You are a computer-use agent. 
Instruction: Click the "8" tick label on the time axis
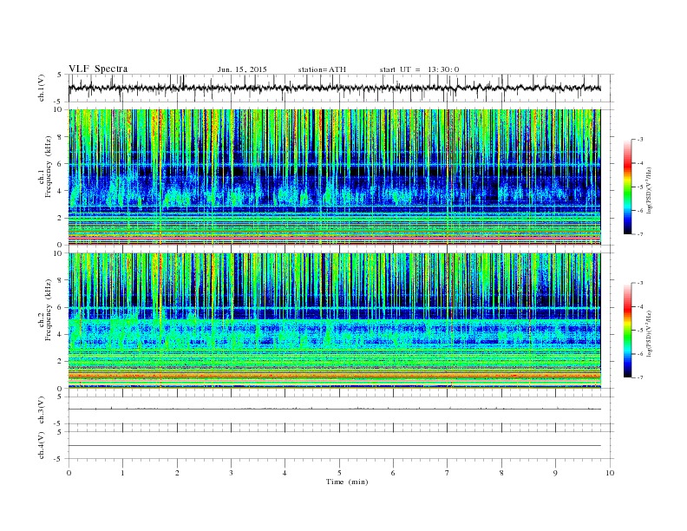click(x=501, y=473)
